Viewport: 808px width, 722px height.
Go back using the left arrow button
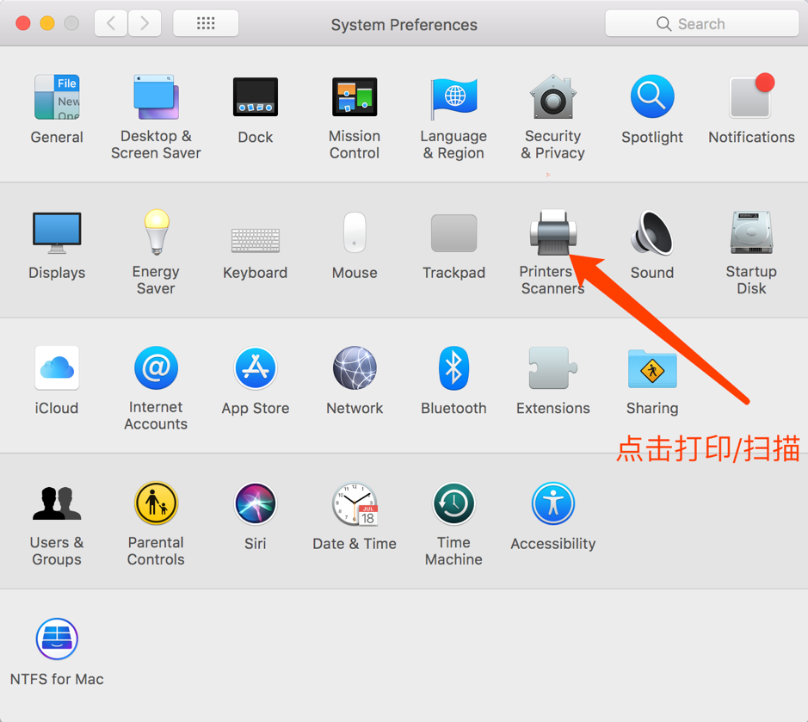coord(111,24)
